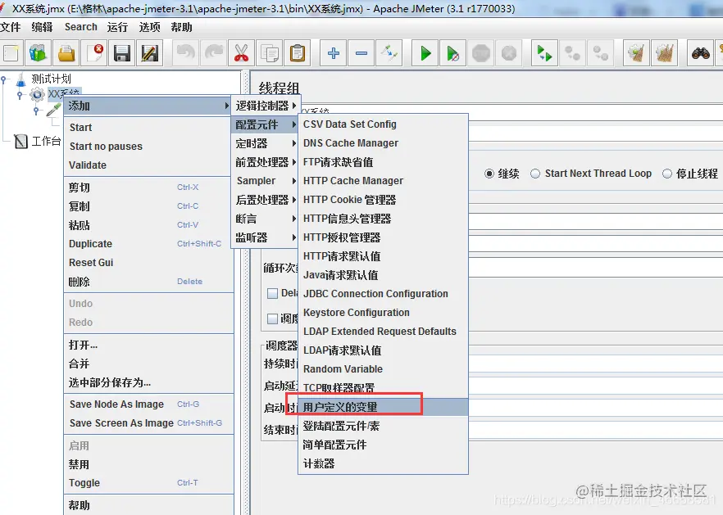Click the Shutdown toolbar icon
The height and width of the screenshot is (515, 723).
coord(508,53)
